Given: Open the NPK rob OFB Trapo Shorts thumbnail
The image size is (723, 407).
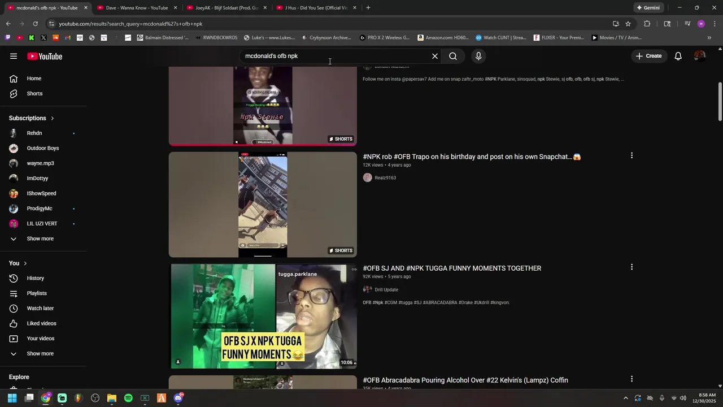Looking at the screenshot, I should click(x=263, y=205).
